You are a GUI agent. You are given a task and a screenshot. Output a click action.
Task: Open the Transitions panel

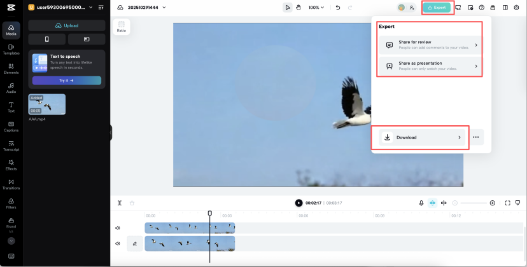click(x=11, y=184)
